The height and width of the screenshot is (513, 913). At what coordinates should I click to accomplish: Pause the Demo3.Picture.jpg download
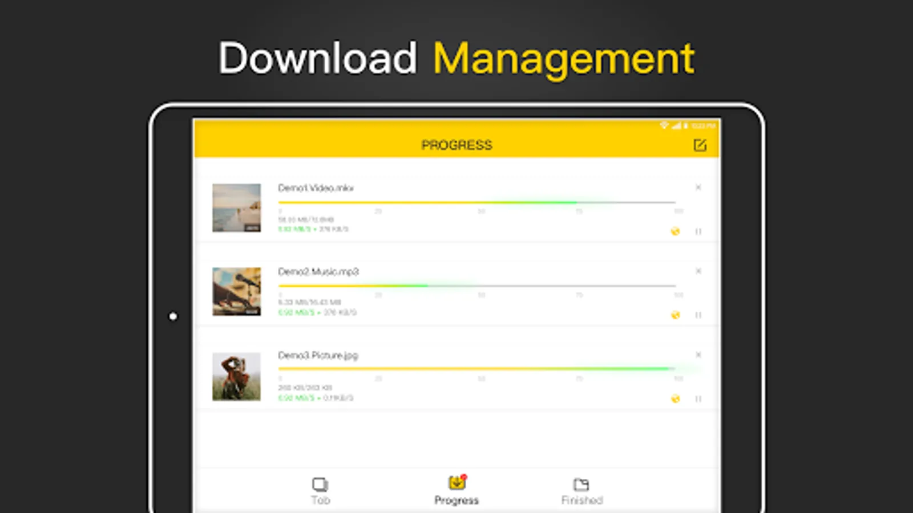coord(698,398)
